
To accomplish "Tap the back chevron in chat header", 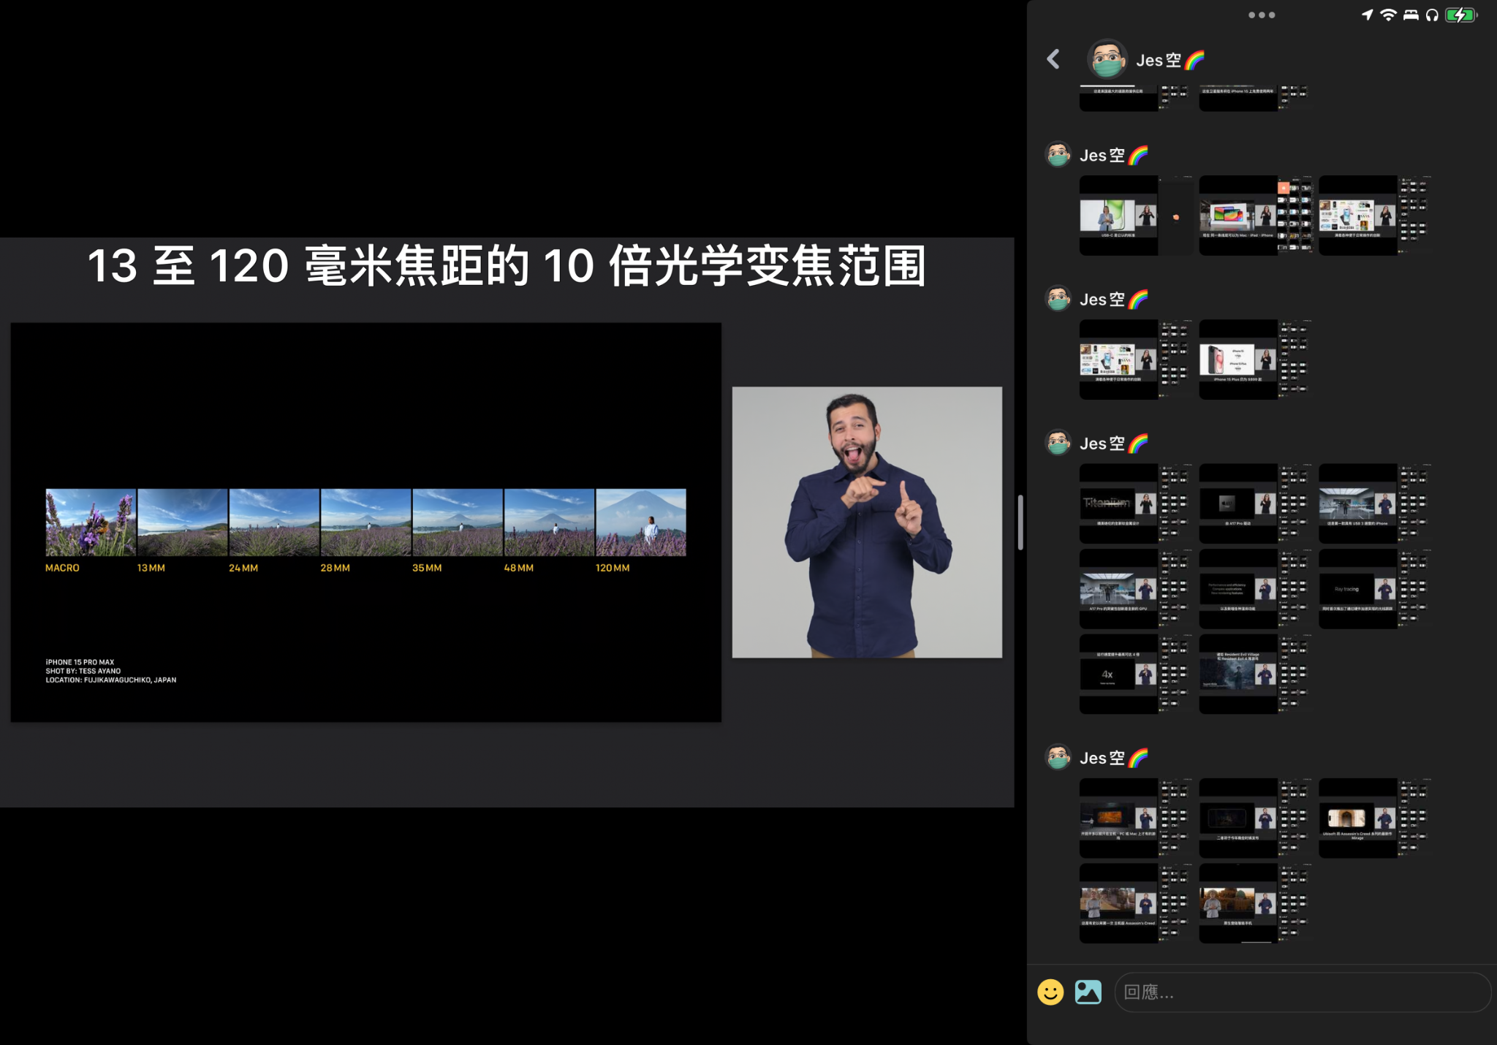I will click(1053, 59).
